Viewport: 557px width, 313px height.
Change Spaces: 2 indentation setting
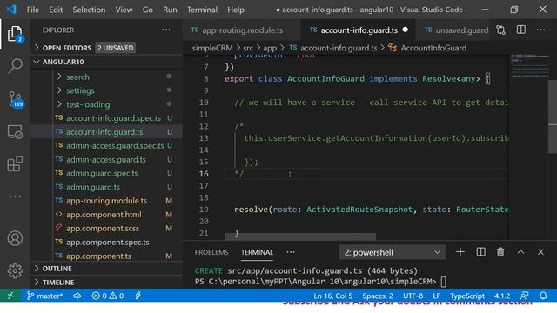[378, 296]
